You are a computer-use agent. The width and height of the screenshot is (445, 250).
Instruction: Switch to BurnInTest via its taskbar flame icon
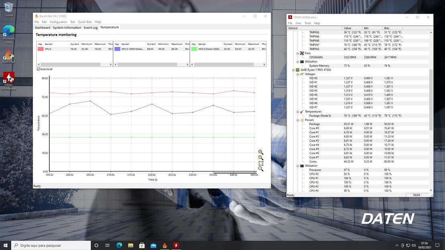click(165, 245)
